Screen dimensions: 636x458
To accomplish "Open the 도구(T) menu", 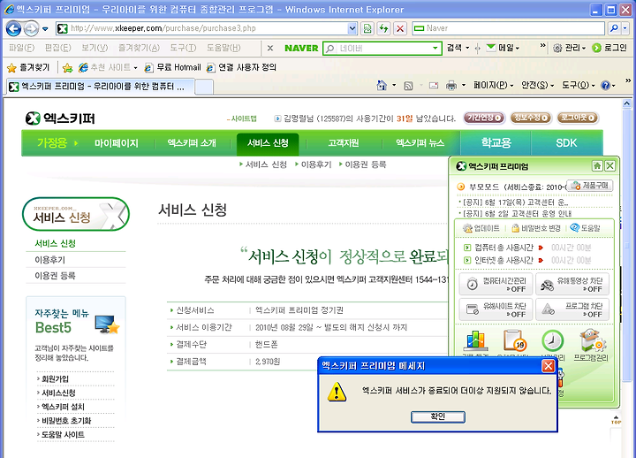I will pos(183,48).
